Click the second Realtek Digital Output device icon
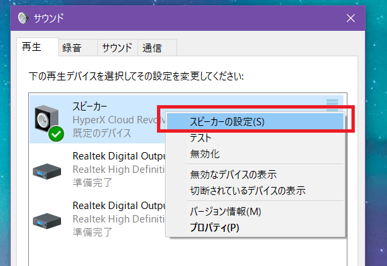This screenshot has width=387, height=266. [x=47, y=220]
